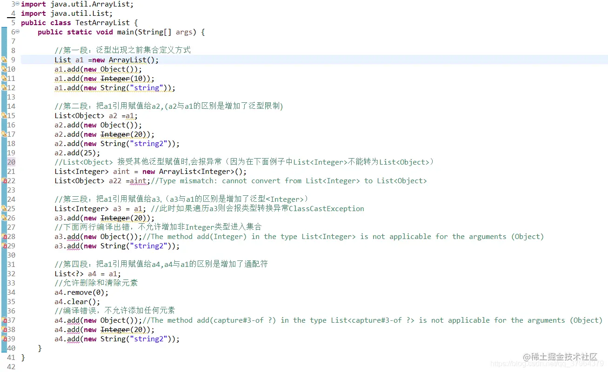Click the comment starting "//第一段"

pyautogui.click(x=123, y=50)
